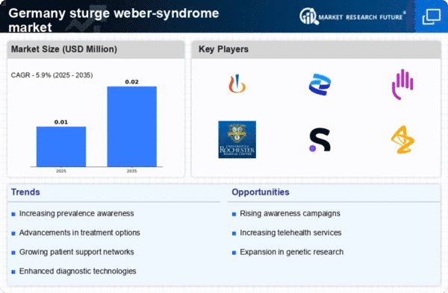Click 'Advancements in treatment options' trend item
Screen dimensions: 448x293
(x=79, y=233)
